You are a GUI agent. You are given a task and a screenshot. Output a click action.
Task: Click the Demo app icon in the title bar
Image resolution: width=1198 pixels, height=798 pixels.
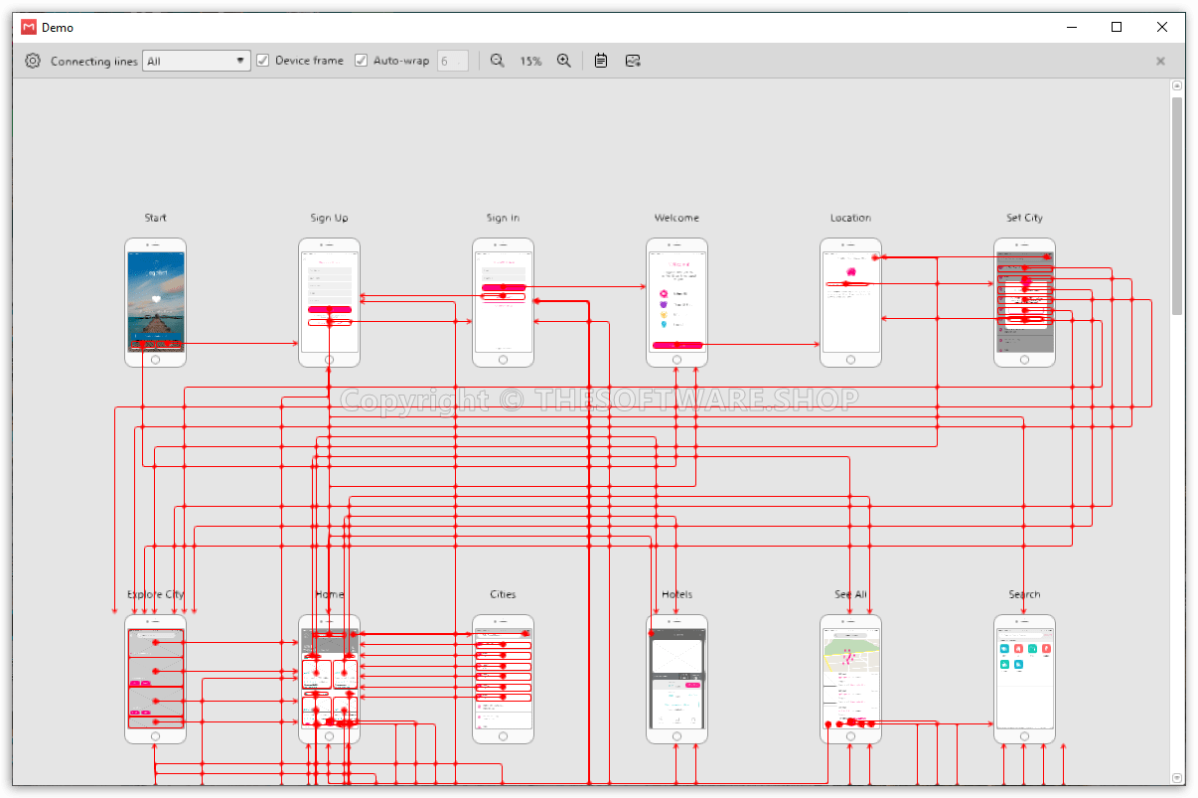[29, 27]
